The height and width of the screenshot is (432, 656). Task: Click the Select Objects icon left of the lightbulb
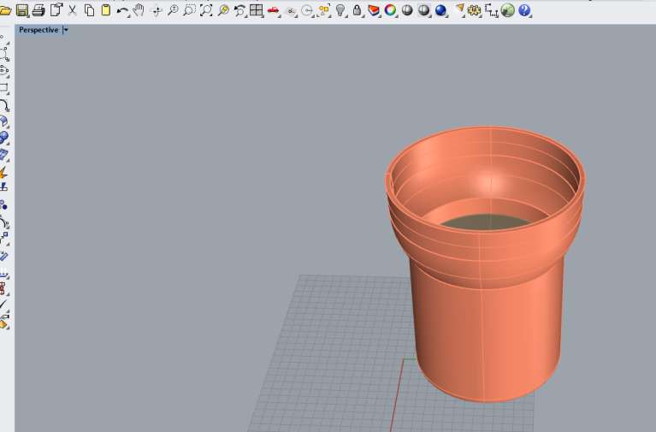point(323,10)
